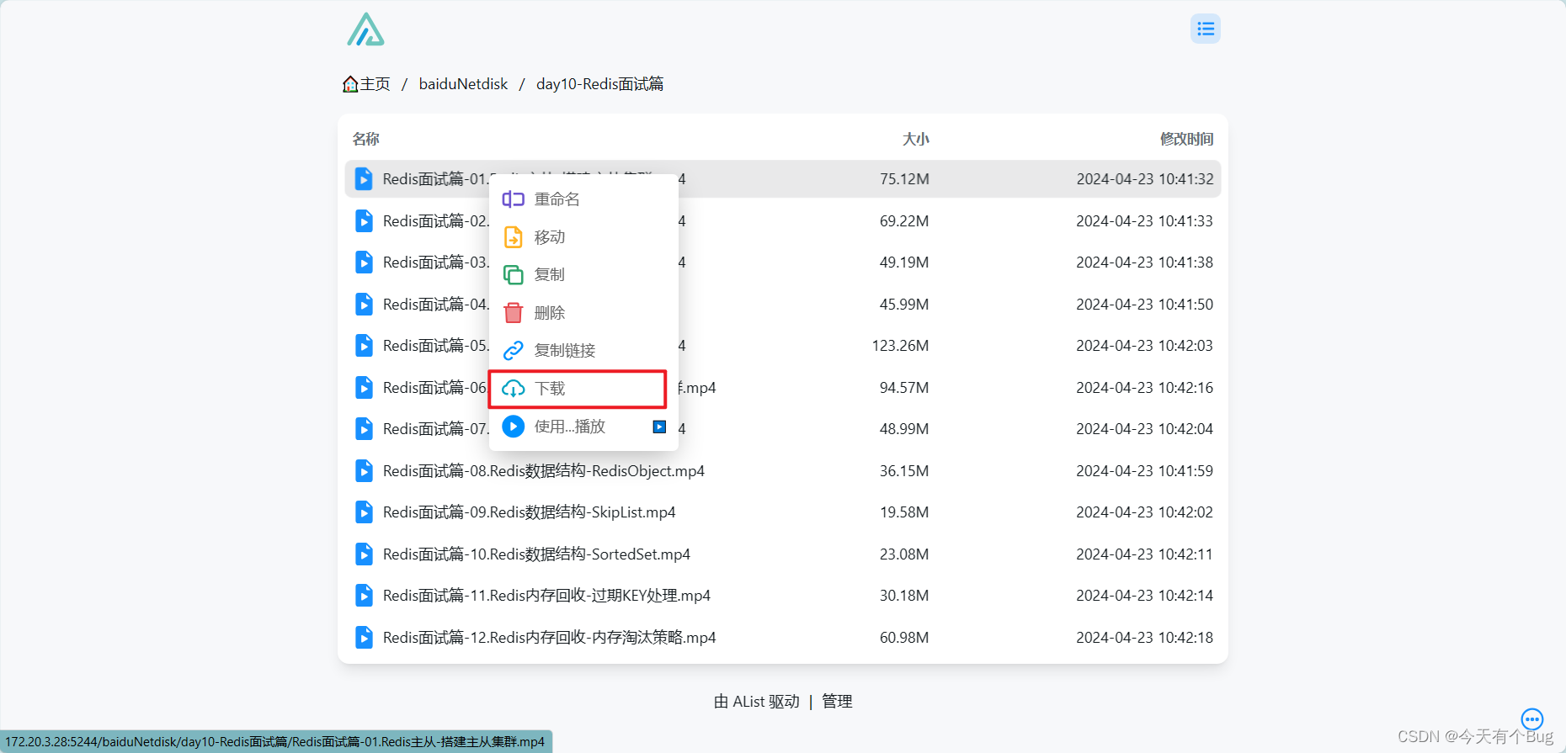Click the AList logo at top
The width and height of the screenshot is (1566, 753).
point(365,29)
